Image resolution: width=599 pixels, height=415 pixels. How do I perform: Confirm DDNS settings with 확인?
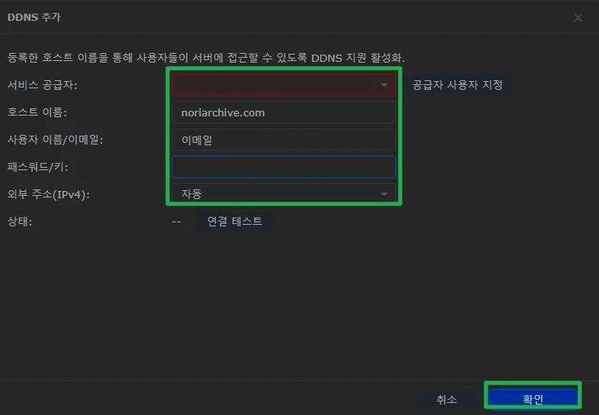(532, 399)
